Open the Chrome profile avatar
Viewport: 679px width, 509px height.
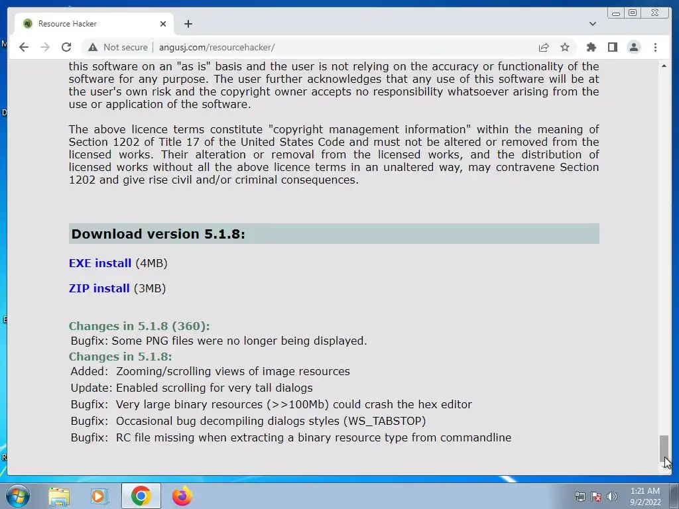633,47
